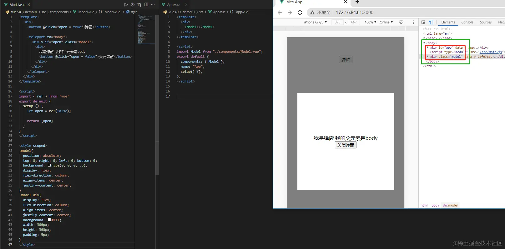Screen dimensions: 505x249
Task: Activate the inspect element picker
Action: [x=423, y=22]
